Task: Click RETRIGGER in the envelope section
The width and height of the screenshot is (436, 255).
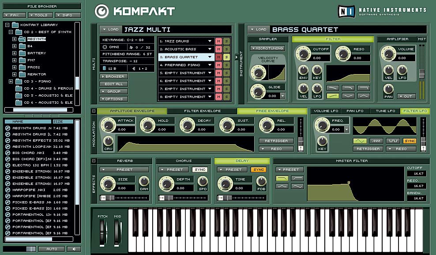Action: 276,141
